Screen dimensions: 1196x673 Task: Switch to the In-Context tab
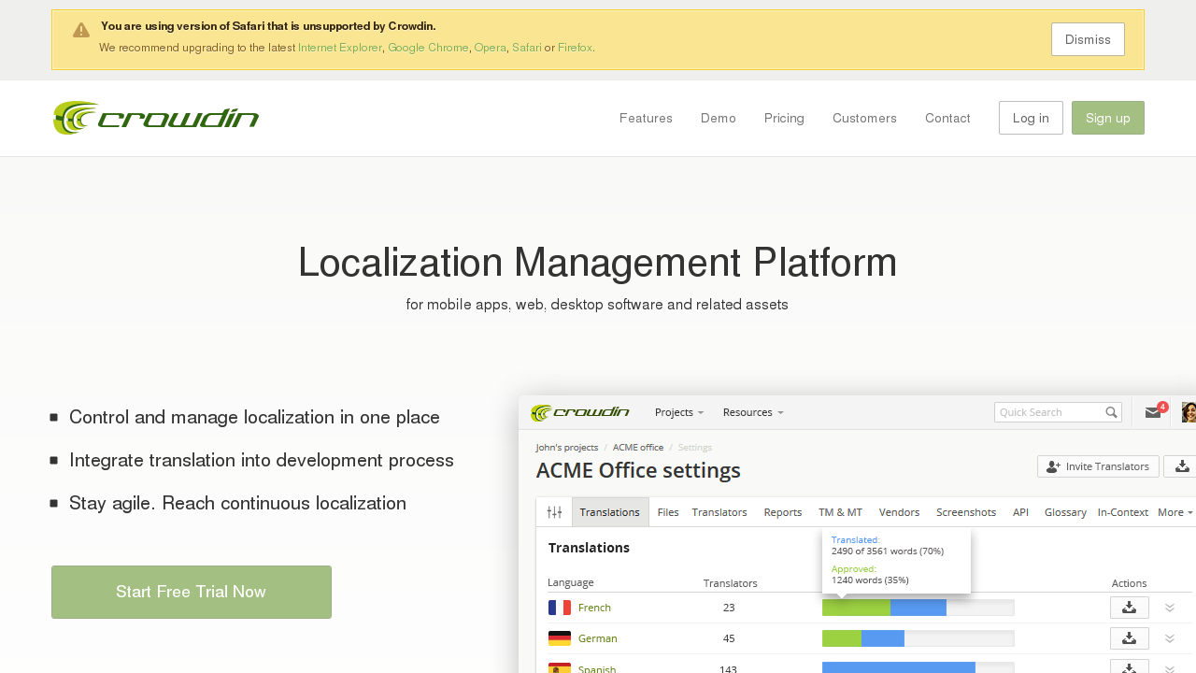pyautogui.click(x=1123, y=512)
